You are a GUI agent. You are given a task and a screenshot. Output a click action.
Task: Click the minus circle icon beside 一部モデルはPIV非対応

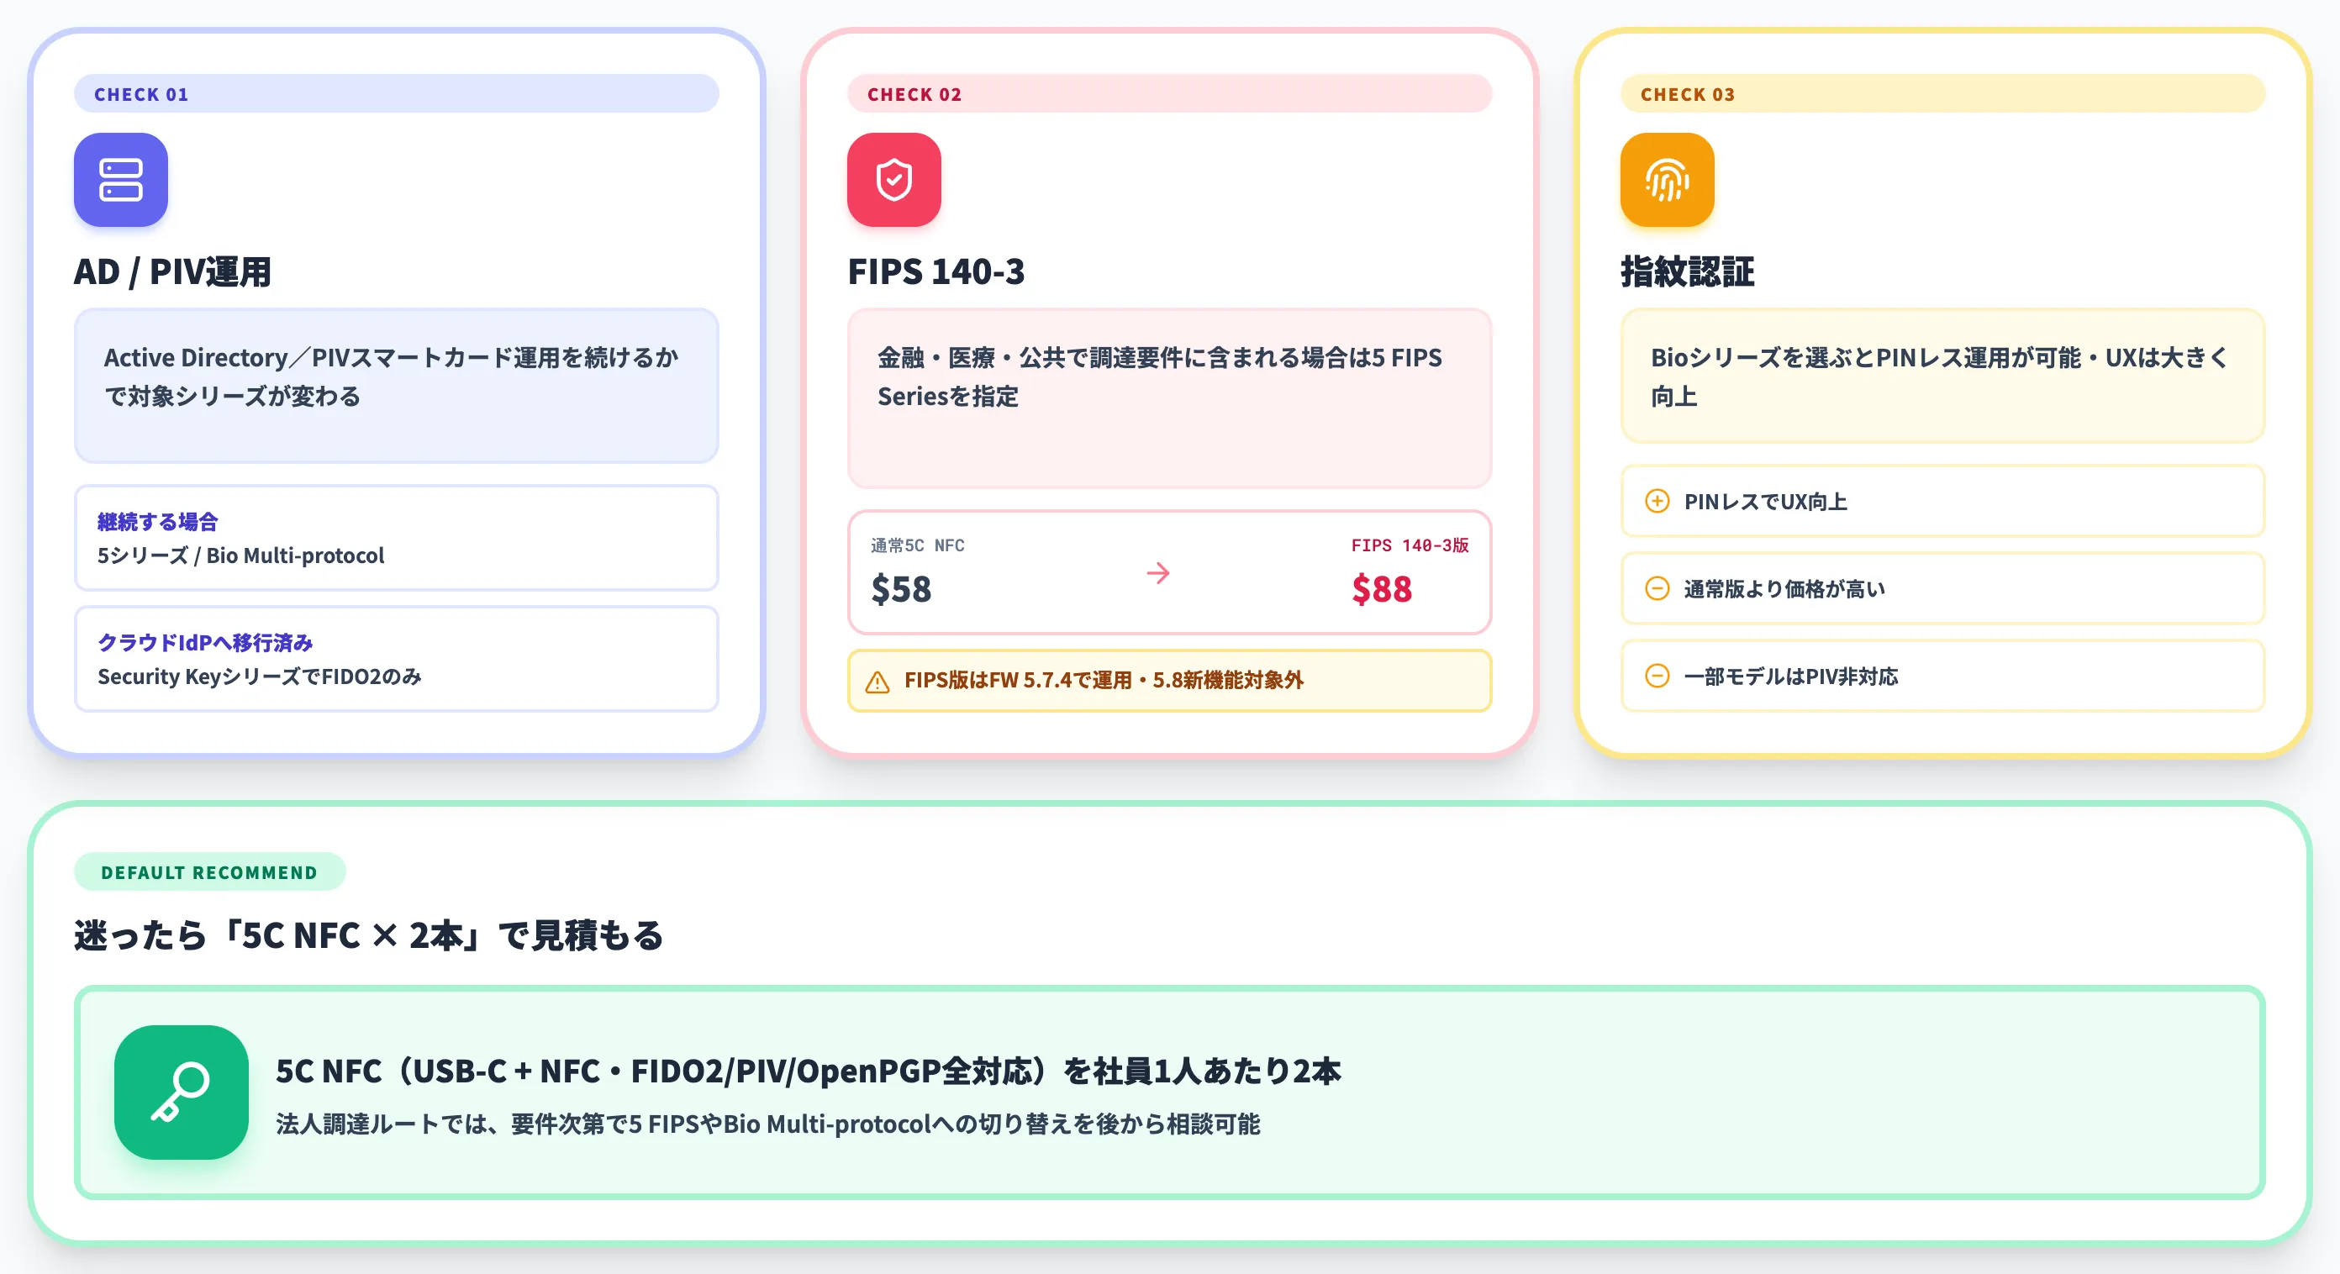pos(1657,676)
